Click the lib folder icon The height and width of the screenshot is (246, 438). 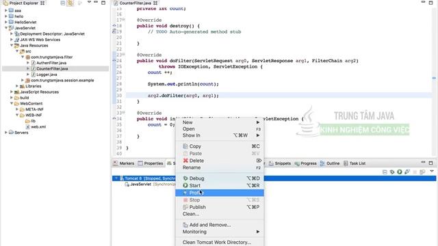[27, 121]
